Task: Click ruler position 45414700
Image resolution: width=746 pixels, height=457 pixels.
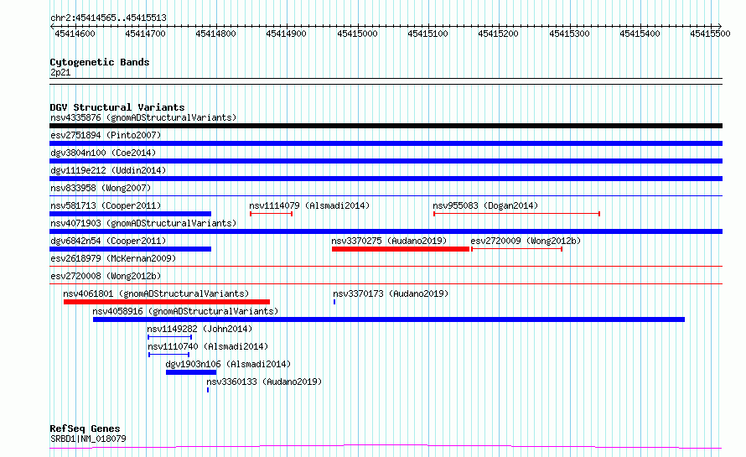Action: tap(145, 34)
